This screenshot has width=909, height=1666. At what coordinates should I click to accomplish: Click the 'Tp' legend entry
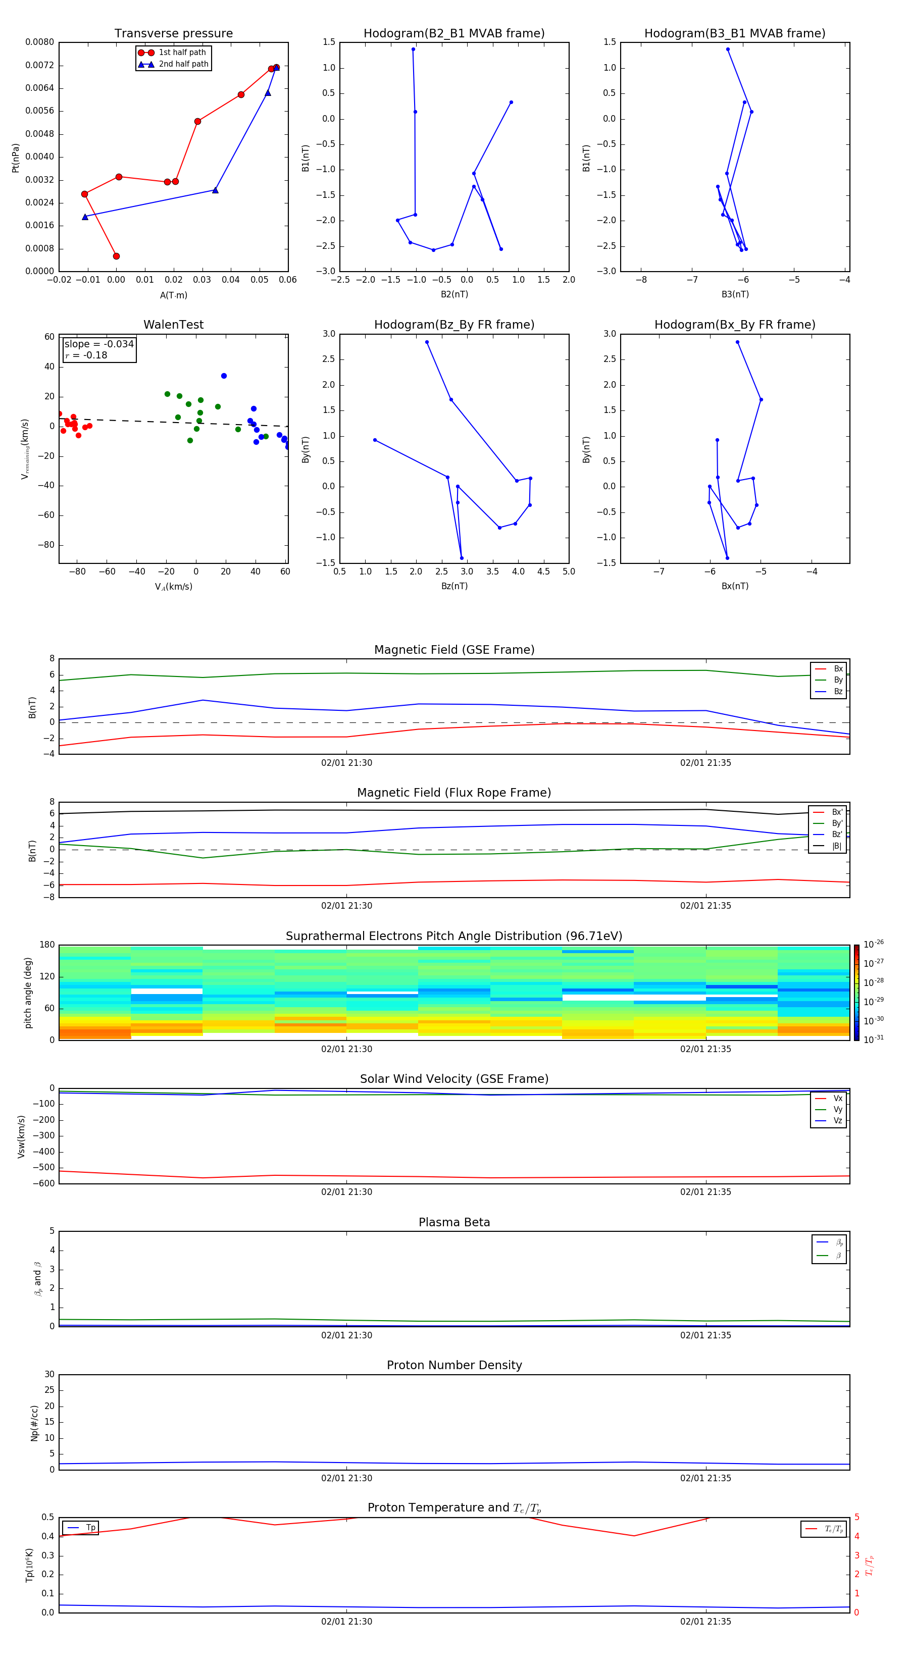[81, 1528]
